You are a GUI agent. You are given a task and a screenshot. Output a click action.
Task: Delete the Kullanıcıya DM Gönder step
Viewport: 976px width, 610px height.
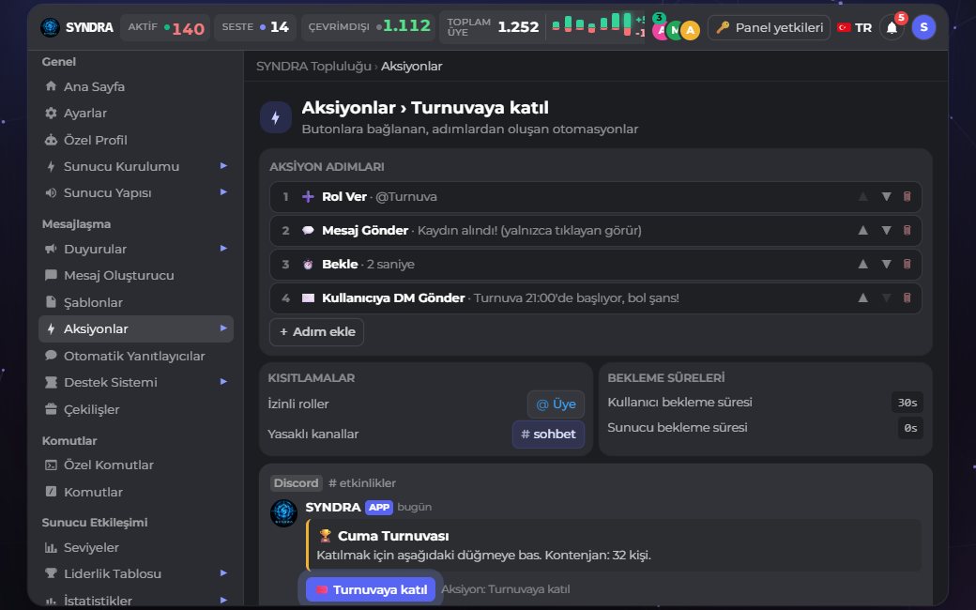tap(907, 297)
